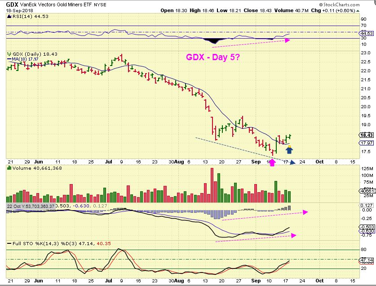376x286 pixels.
Task: Click the 21.0 price level on scale
Action: [x=366, y=89]
